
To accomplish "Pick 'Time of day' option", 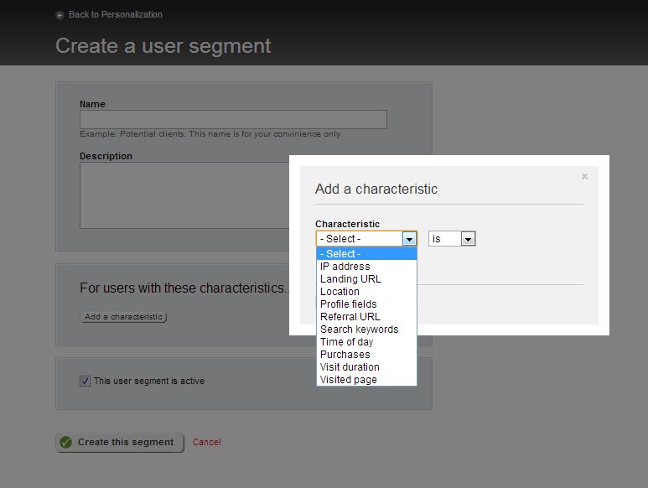I will 346,342.
